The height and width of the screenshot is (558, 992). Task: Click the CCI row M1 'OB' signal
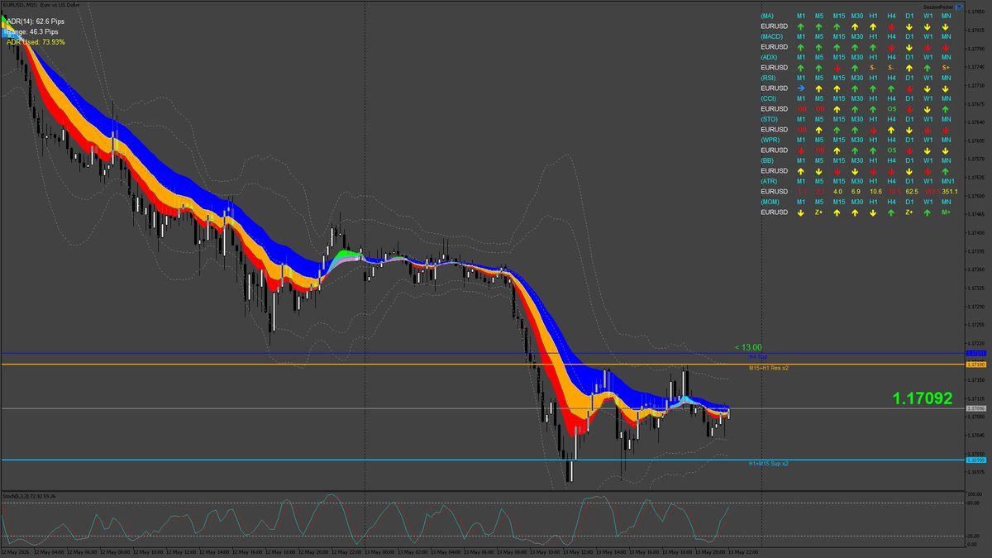tap(801, 108)
